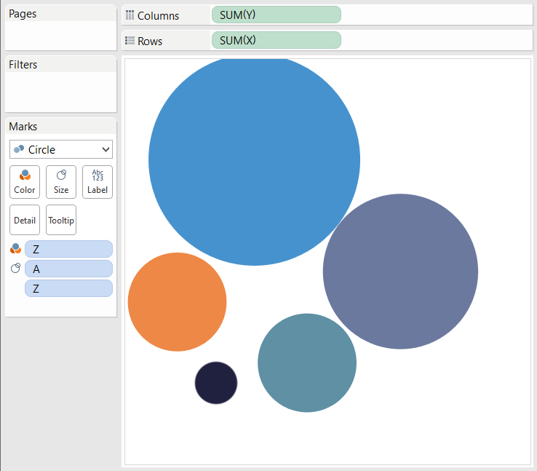
Task: Open the Label marks card
Action: click(x=98, y=182)
